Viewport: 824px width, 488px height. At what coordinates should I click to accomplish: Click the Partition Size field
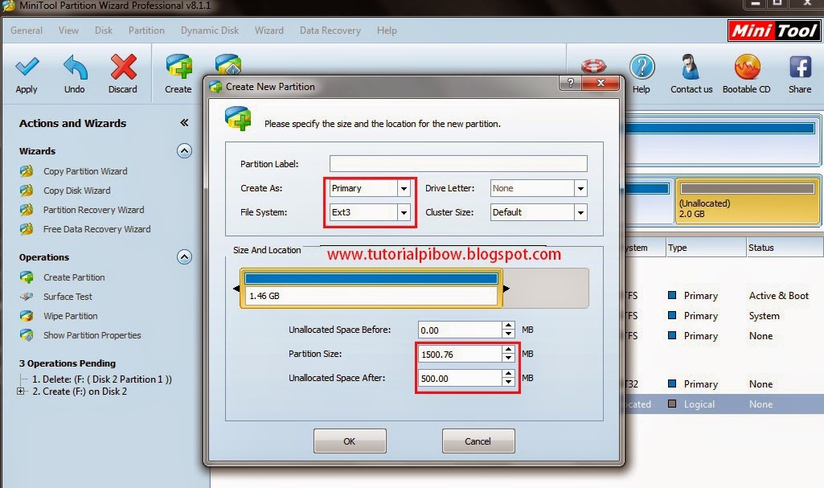[x=460, y=354]
